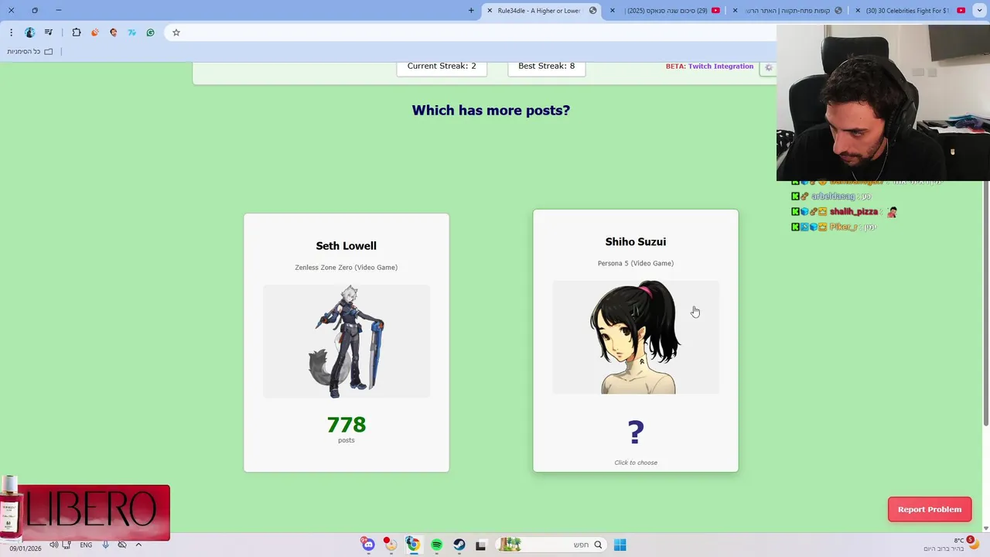Click the ENG language indicator
The image size is (990, 557).
point(86,545)
